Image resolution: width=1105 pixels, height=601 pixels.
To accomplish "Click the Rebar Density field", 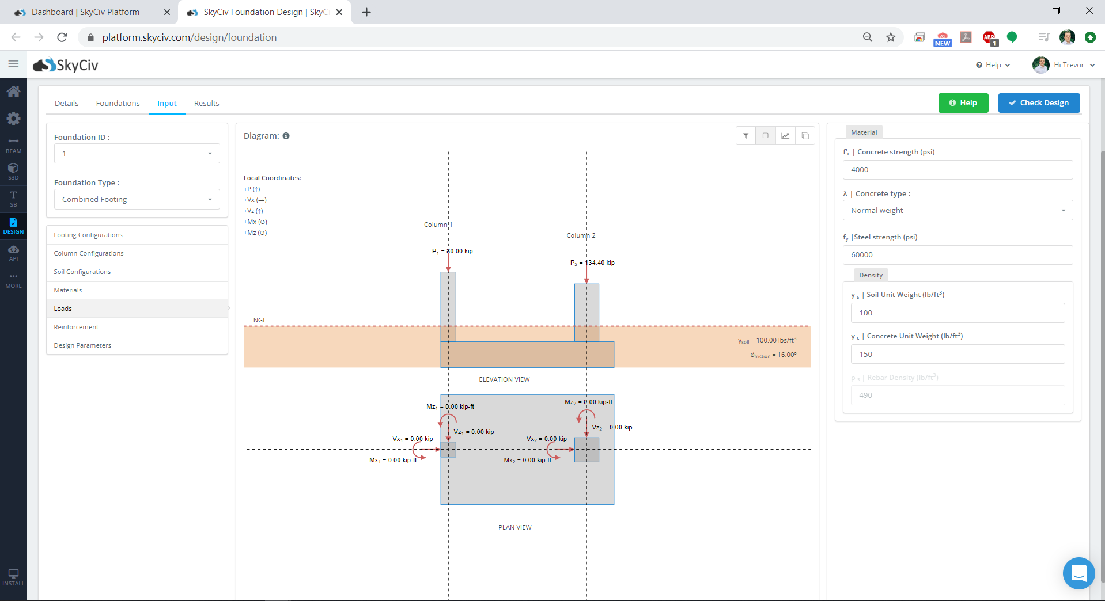I will click(958, 395).
